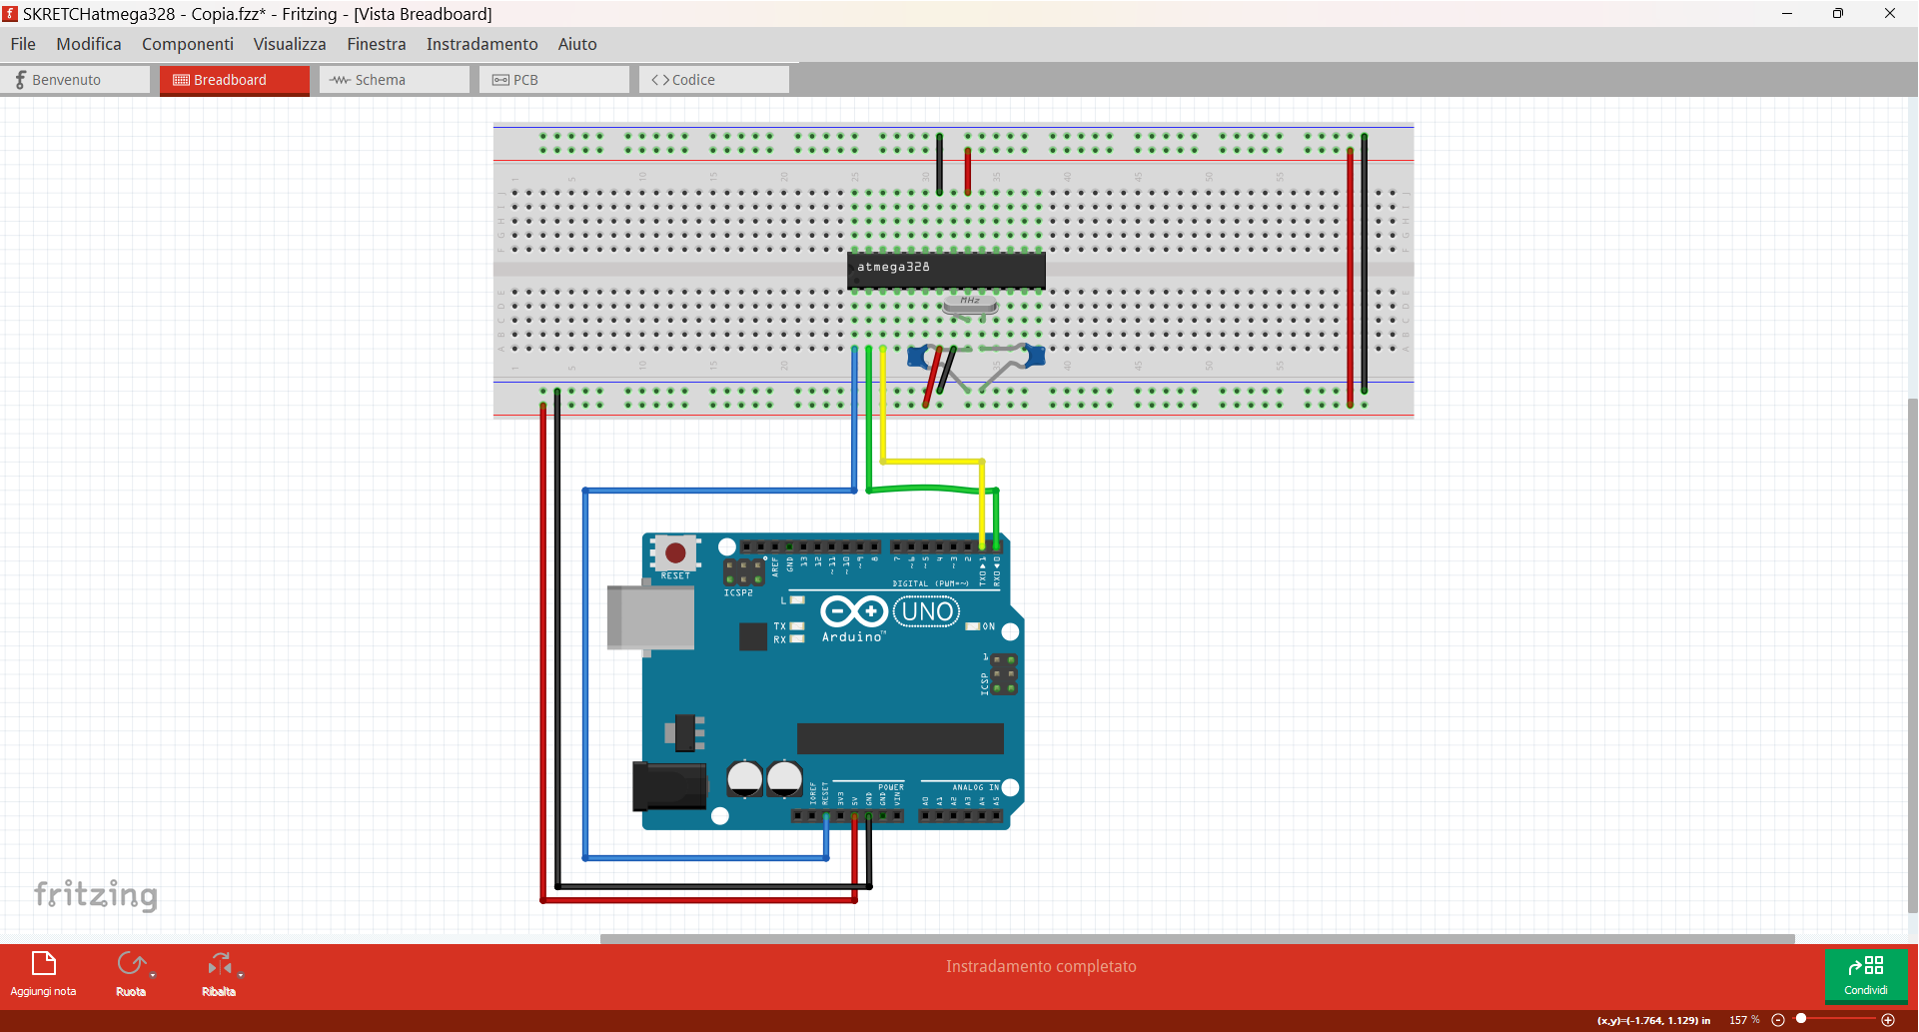Switch to the Schema tab
The image size is (1919, 1032).
(395, 80)
